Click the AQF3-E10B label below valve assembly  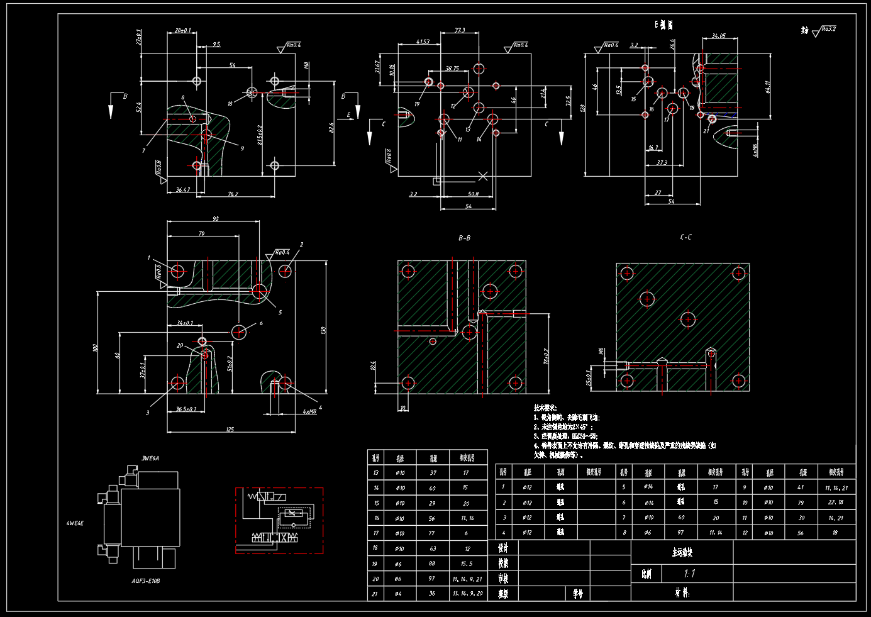point(145,581)
